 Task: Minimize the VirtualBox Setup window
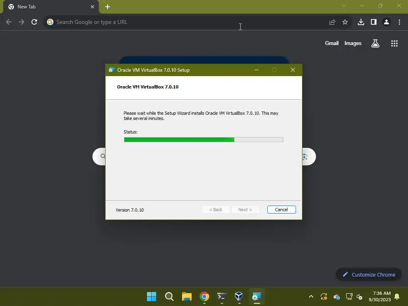coord(256,70)
